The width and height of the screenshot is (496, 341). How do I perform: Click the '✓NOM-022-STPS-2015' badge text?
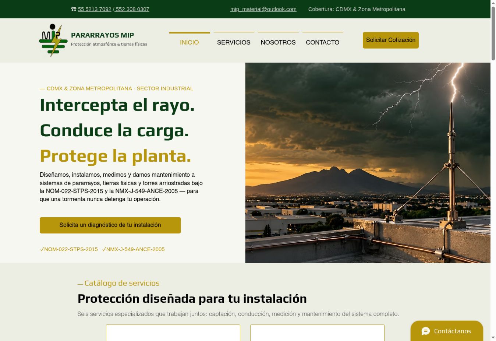[x=69, y=249]
